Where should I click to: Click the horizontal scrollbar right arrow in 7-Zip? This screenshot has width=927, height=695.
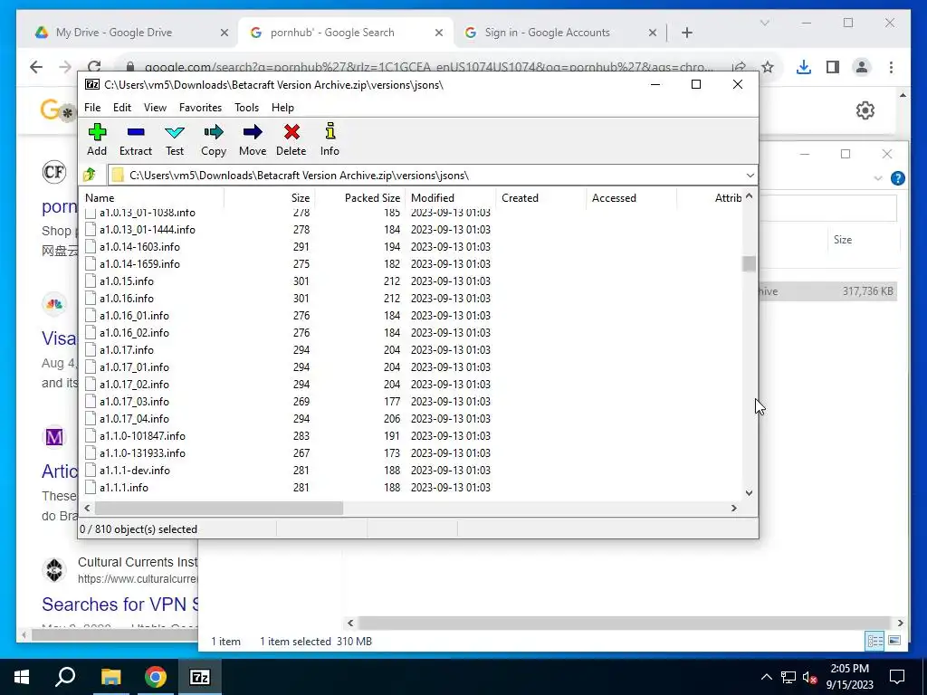(734, 508)
